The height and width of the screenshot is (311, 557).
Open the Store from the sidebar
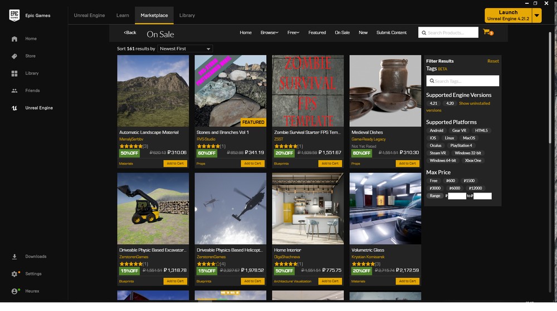click(x=30, y=56)
